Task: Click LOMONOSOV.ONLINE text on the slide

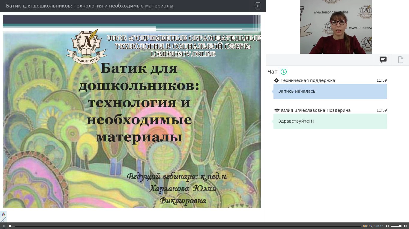Action: (183, 54)
